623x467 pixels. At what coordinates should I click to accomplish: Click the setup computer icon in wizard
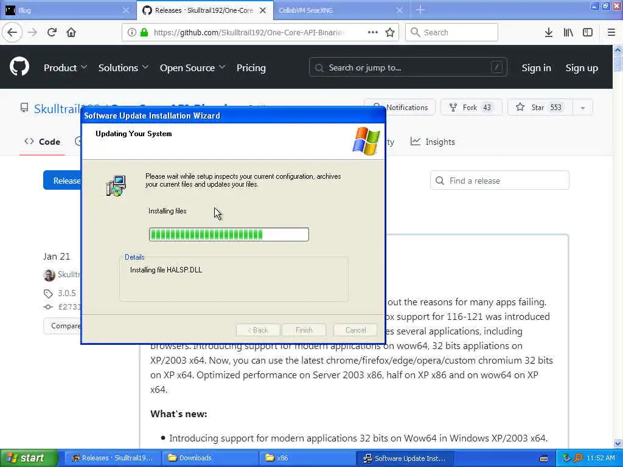pos(116,186)
